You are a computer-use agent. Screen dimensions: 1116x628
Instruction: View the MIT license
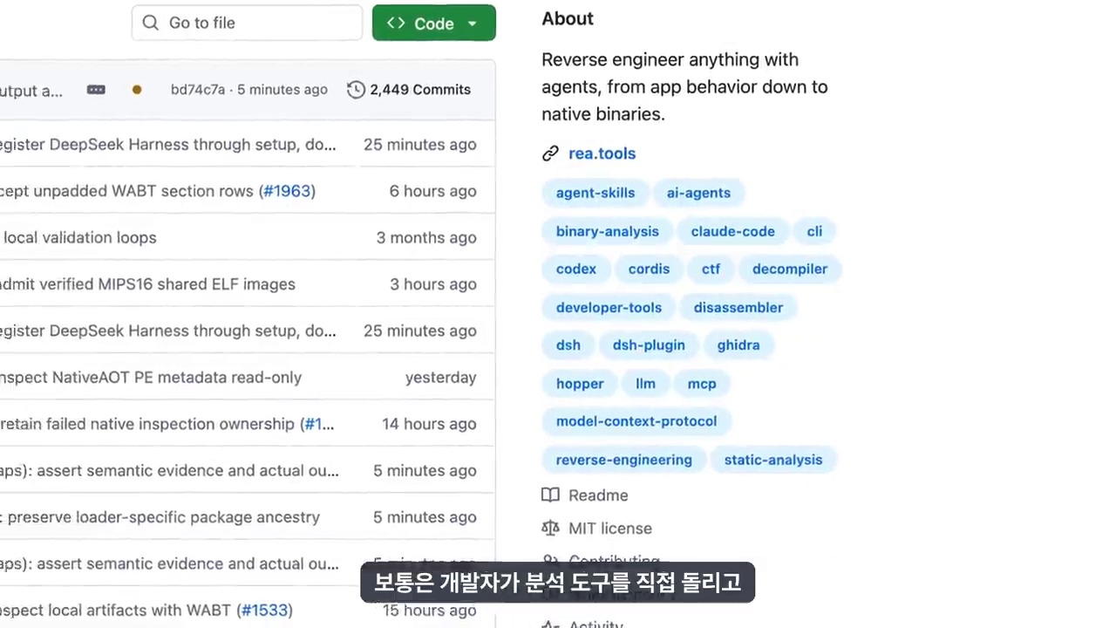tap(597, 529)
